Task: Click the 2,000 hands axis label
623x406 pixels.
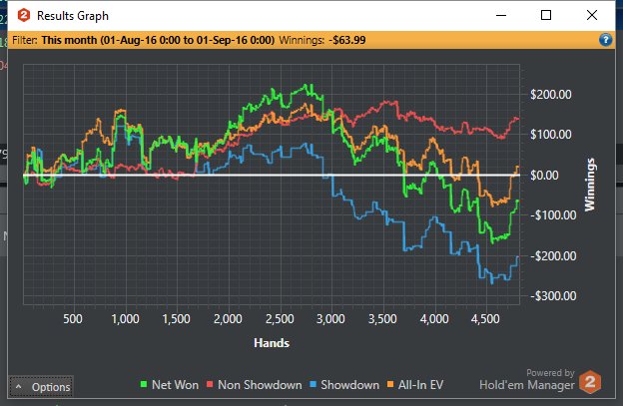Action: [228, 318]
